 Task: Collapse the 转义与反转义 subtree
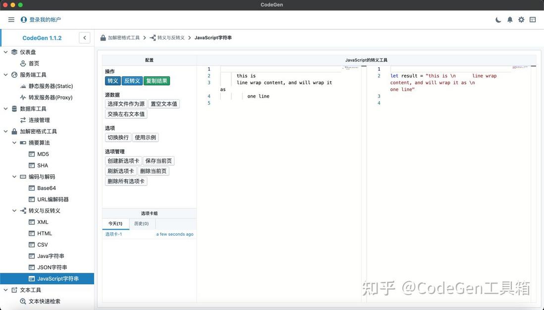click(14, 210)
